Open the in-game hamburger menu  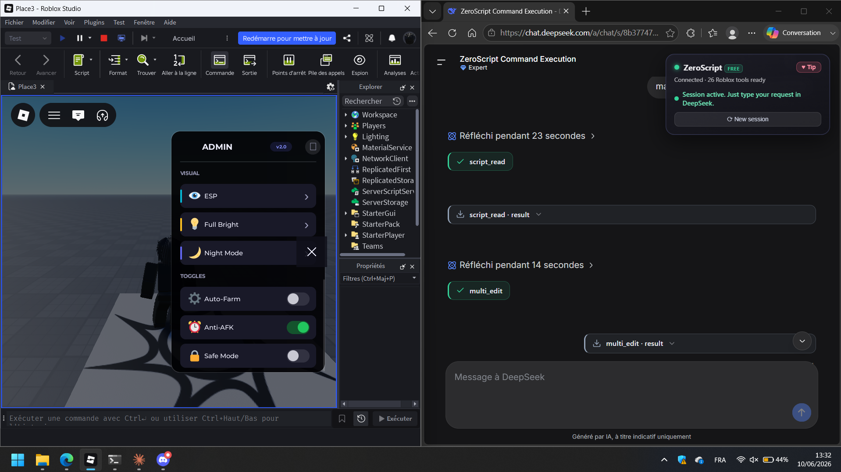tap(54, 115)
